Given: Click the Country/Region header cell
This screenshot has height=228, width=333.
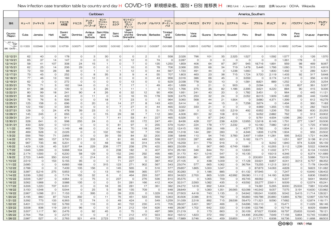Looking at the screenshot, I should tap(12, 35).
